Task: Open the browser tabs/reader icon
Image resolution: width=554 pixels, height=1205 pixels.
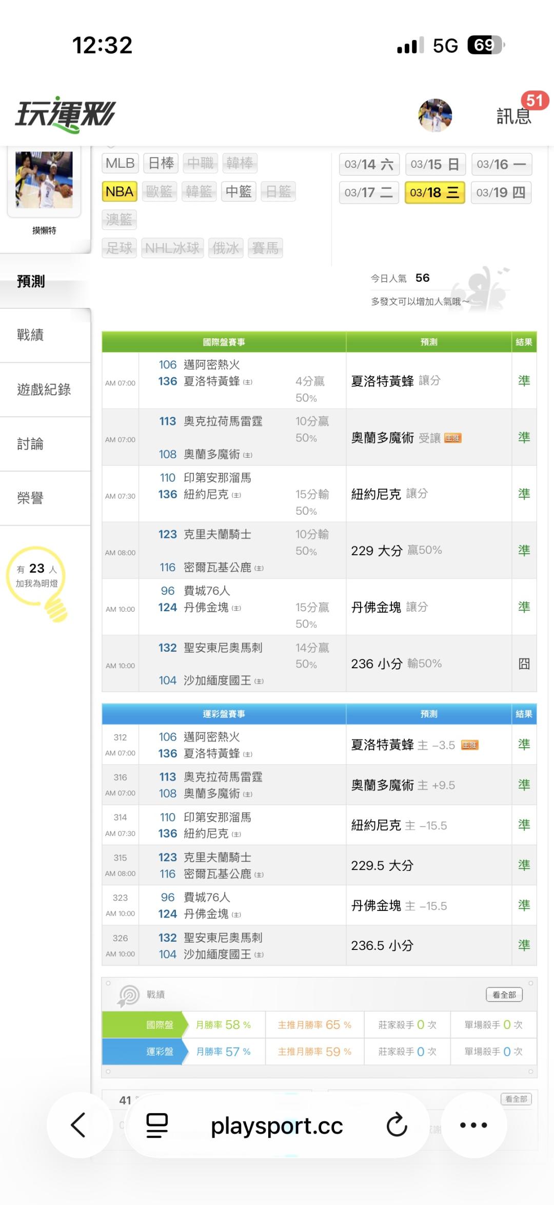Action: (x=157, y=1125)
